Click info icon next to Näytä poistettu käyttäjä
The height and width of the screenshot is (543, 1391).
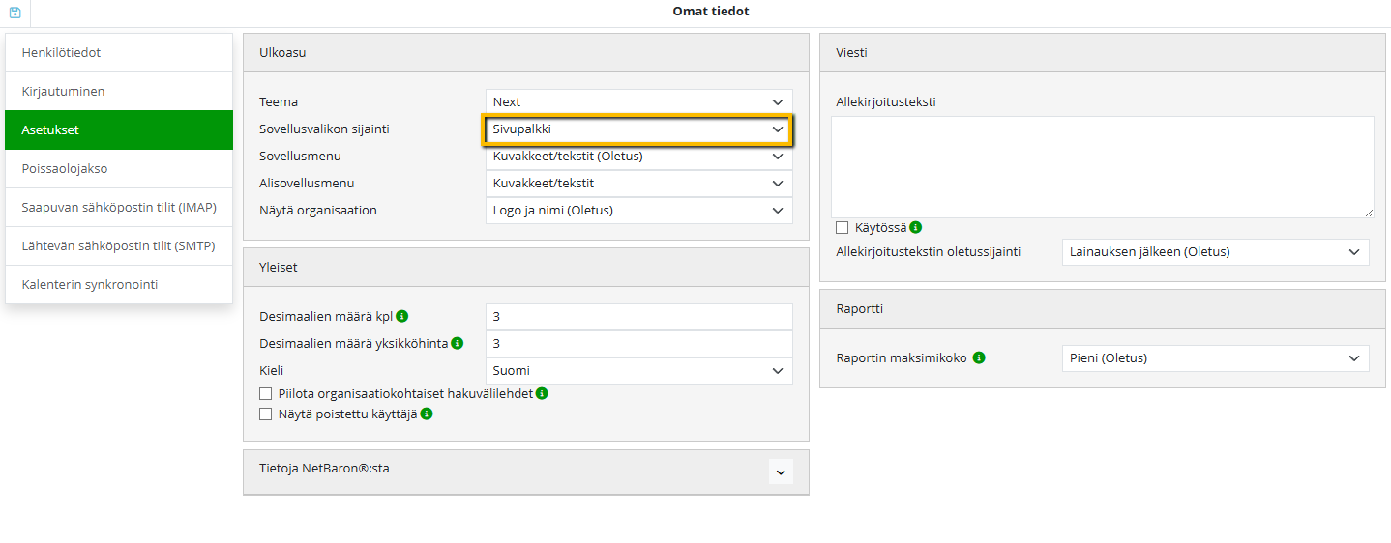426,414
